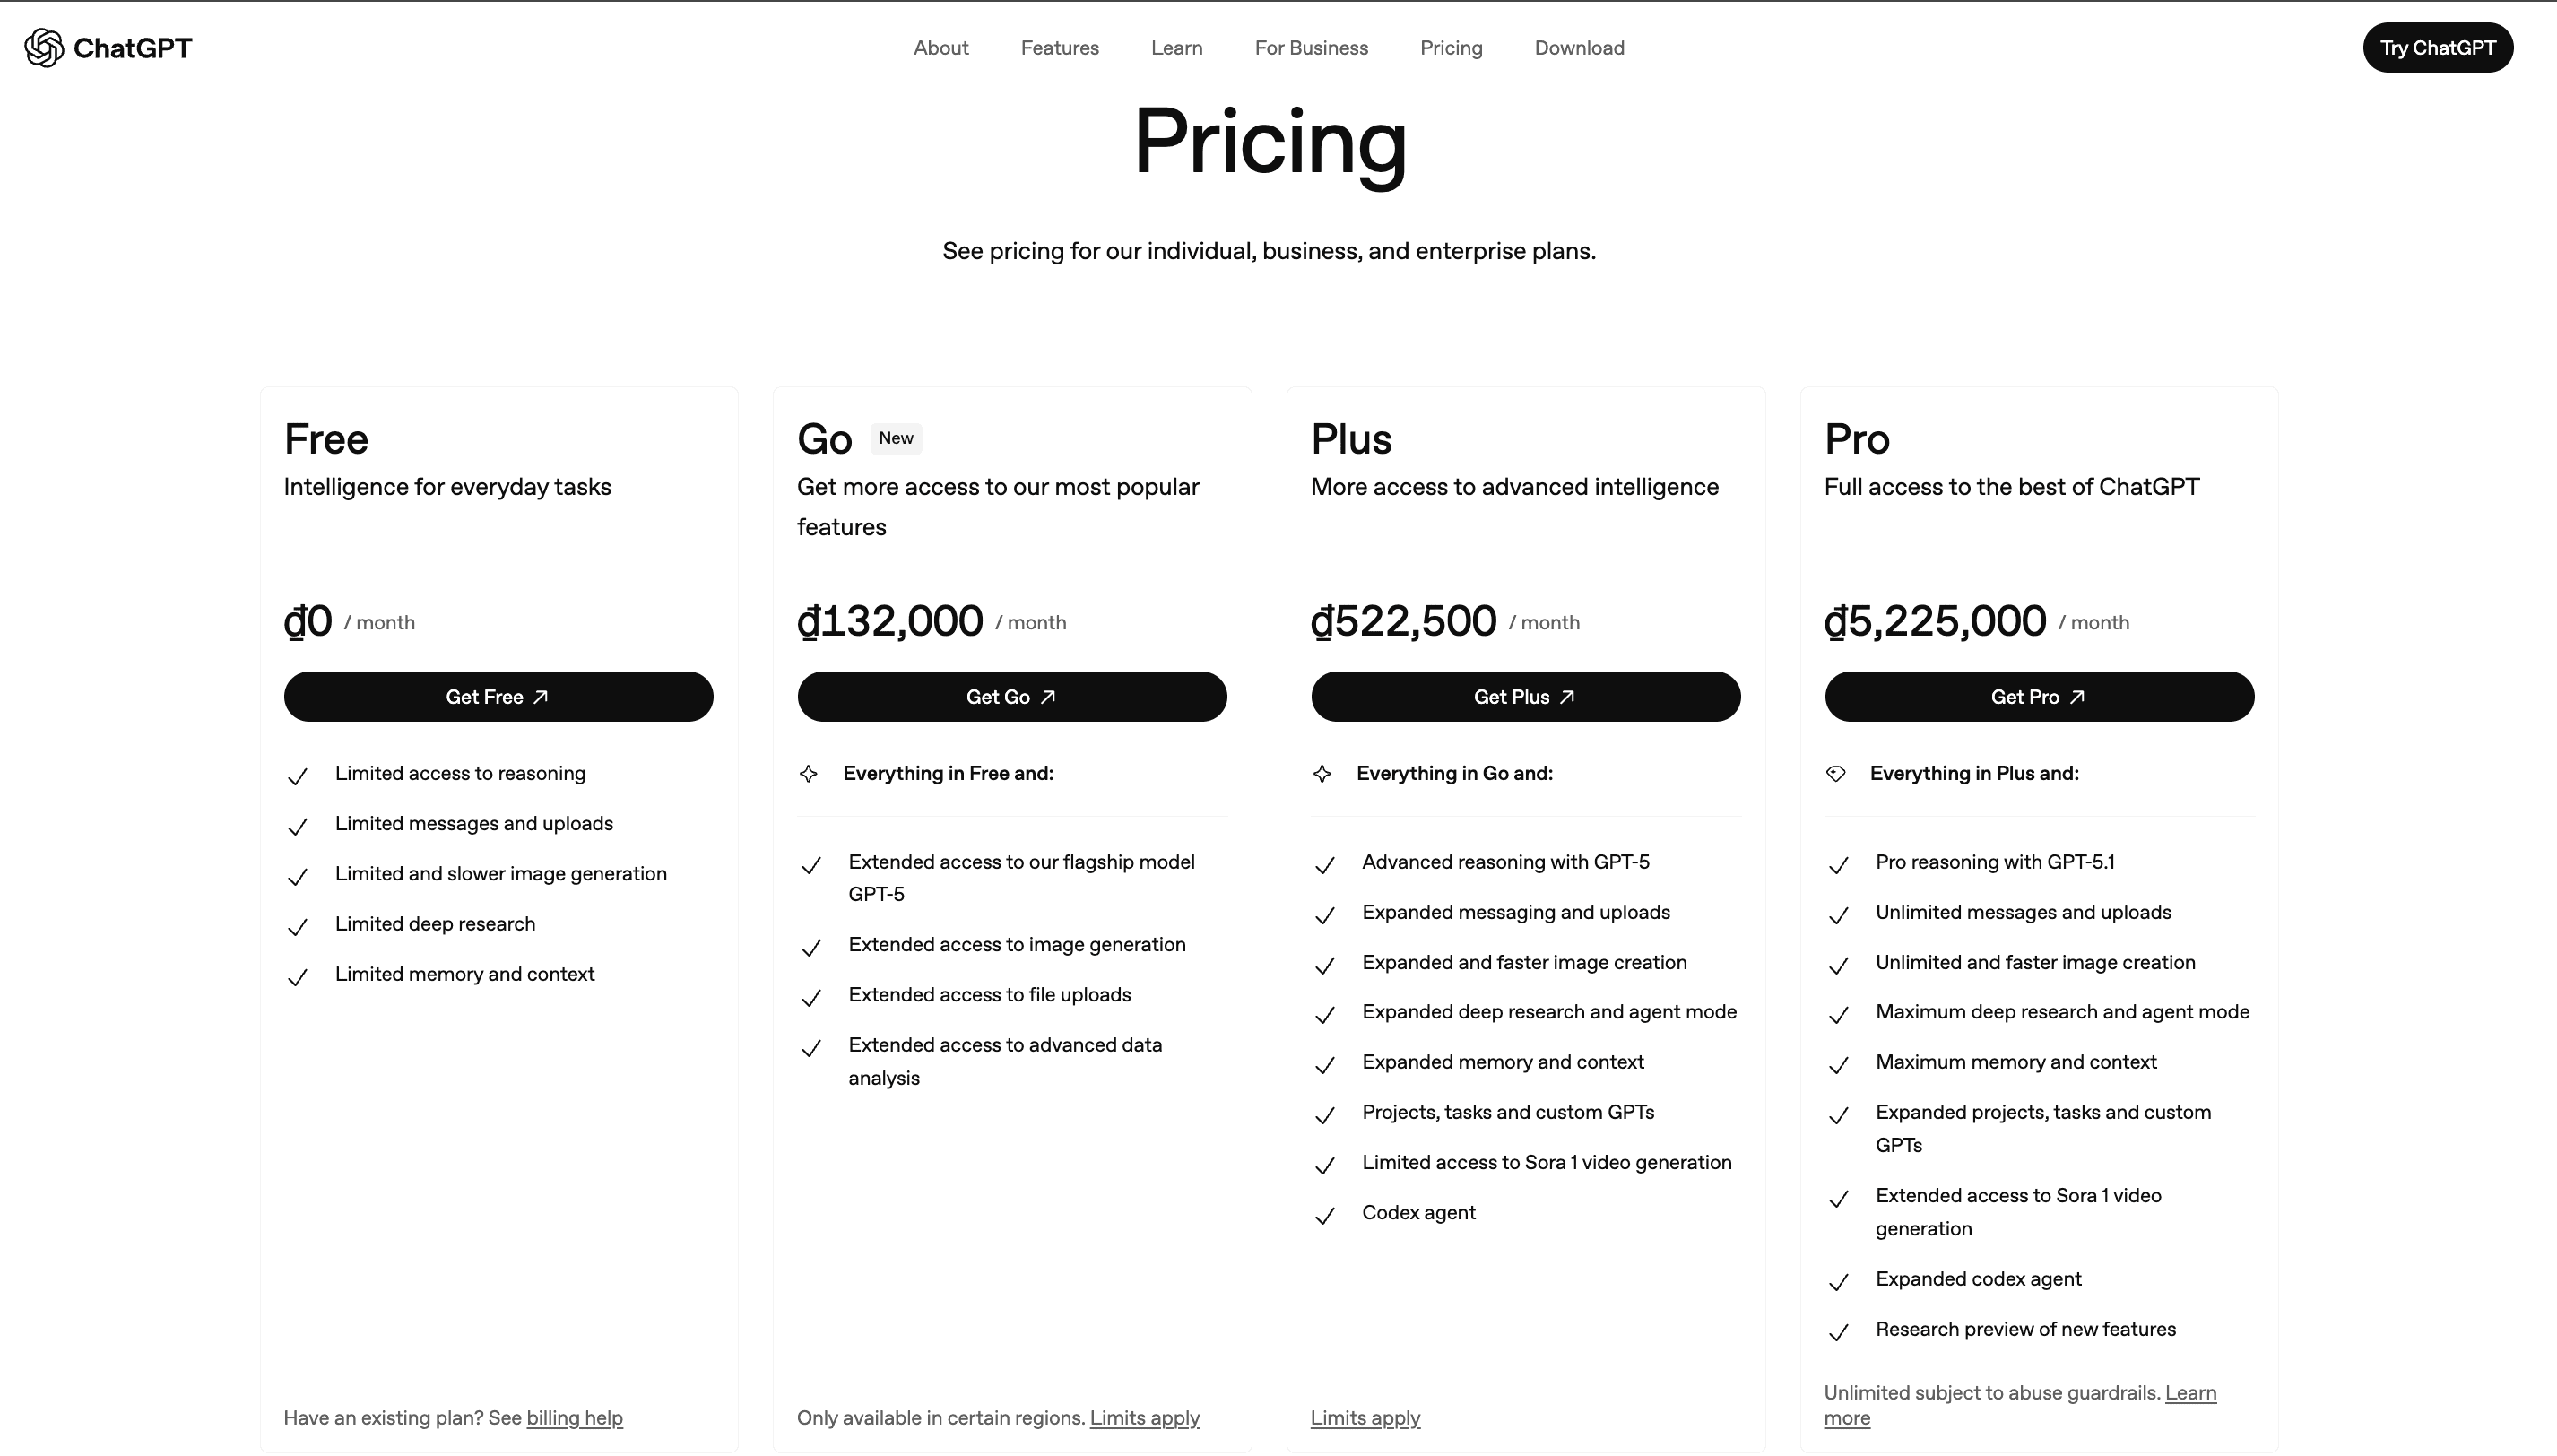Click the ChatGPT logo icon

point(43,47)
